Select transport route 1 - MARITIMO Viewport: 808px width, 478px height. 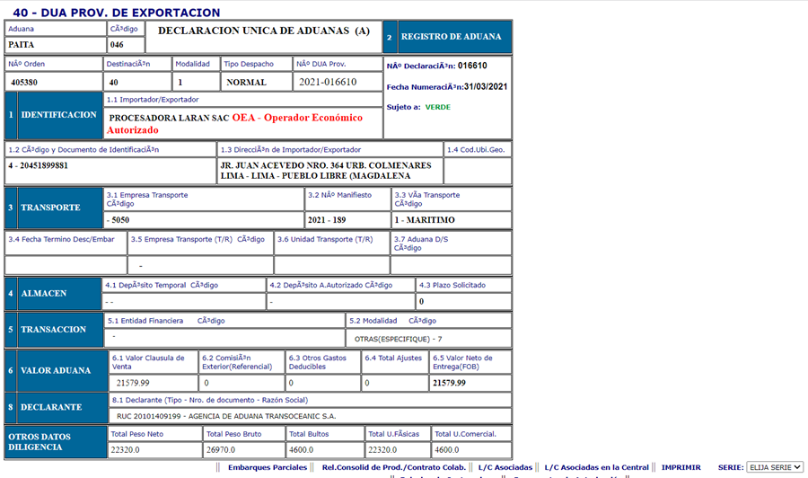point(425,219)
